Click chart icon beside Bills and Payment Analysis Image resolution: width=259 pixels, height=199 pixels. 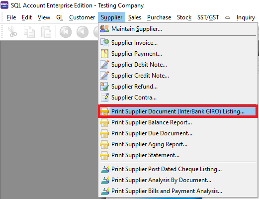[105, 191]
